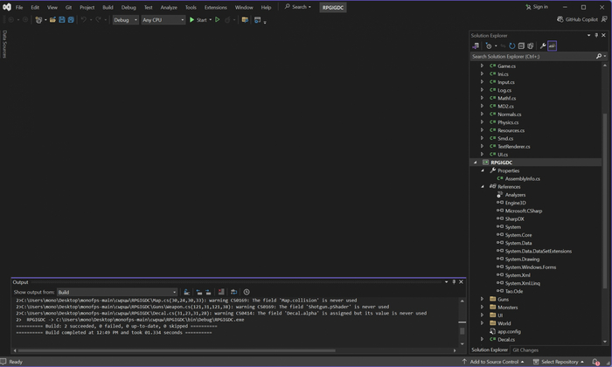612x367 pixels.
Task: Open the Any CPU platform dropdown
Action: pyautogui.click(x=163, y=20)
